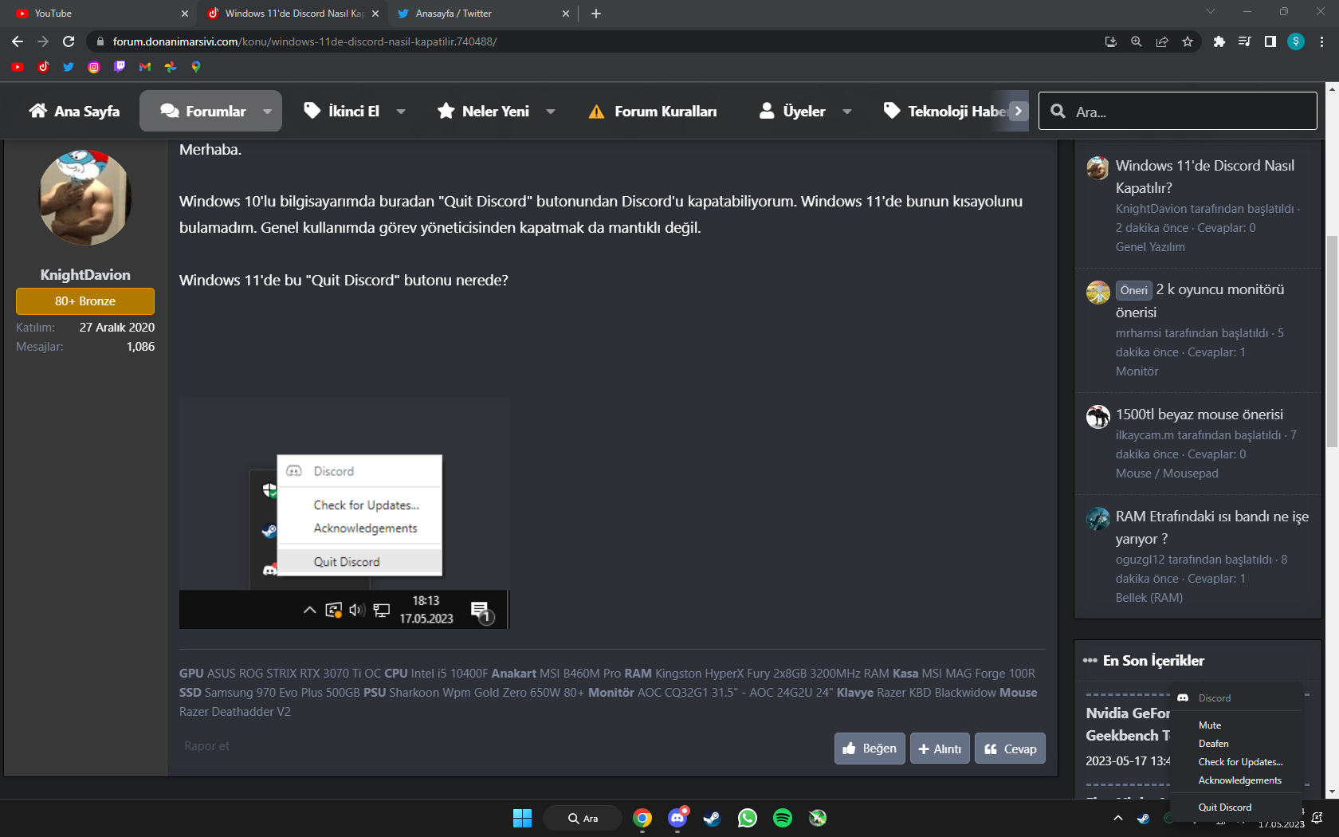Image resolution: width=1339 pixels, height=837 pixels.
Task: Open KnightDavion's profile name link
Action: [x=85, y=275]
